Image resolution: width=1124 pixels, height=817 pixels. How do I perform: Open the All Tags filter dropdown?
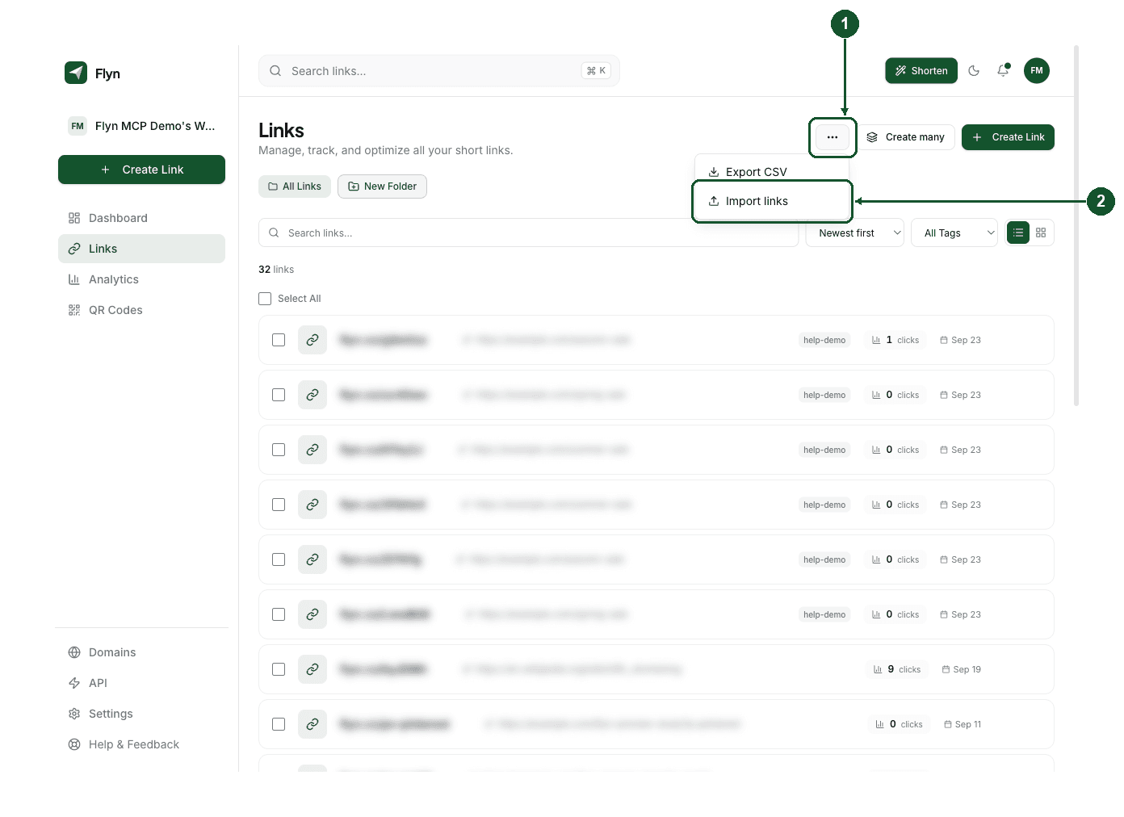954,233
